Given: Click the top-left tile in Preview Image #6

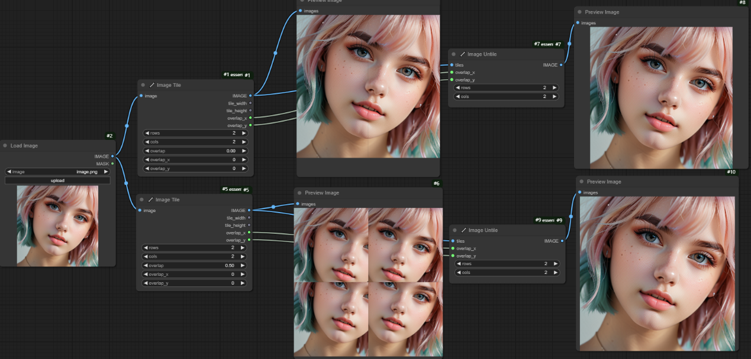Looking at the screenshot, I should pos(331,244).
